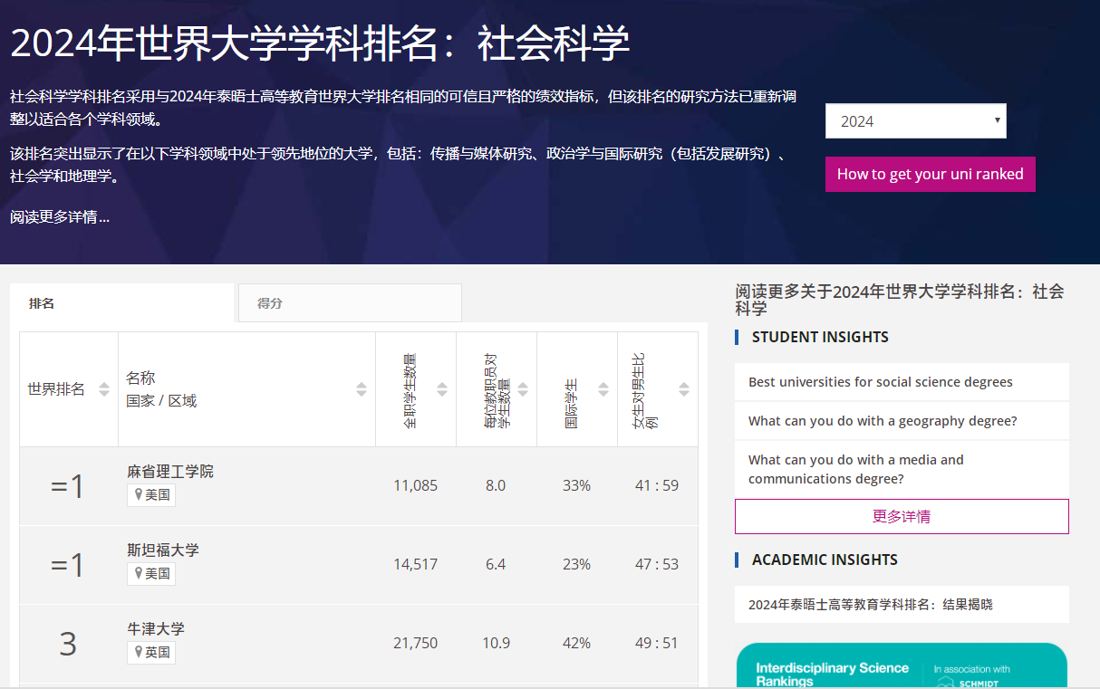Sort table by 世界排名 arrows

pos(104,389)
